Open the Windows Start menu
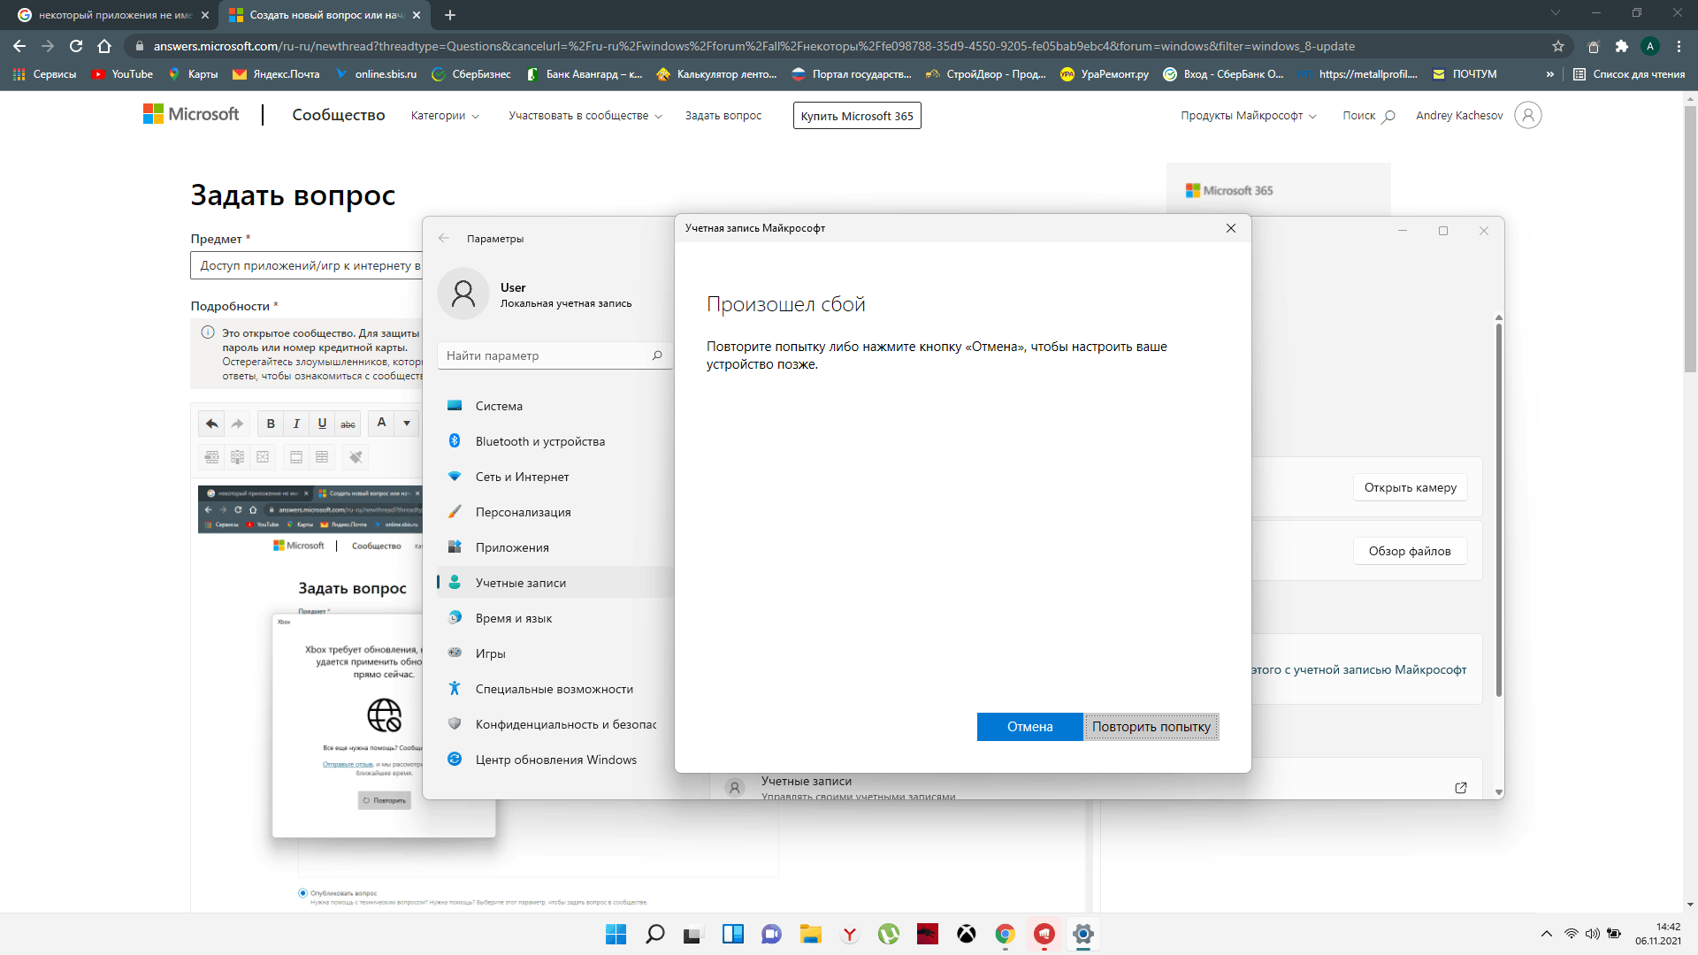 tap(616, 934)
